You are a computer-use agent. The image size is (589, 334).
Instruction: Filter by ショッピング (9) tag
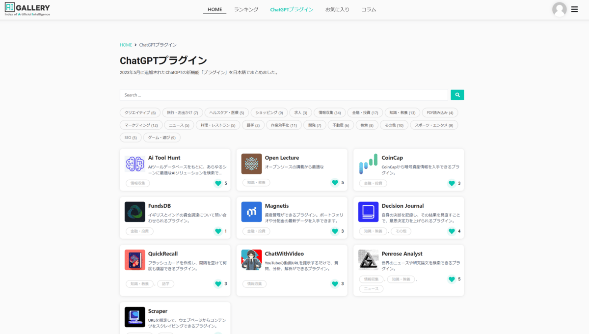point(269,112)
